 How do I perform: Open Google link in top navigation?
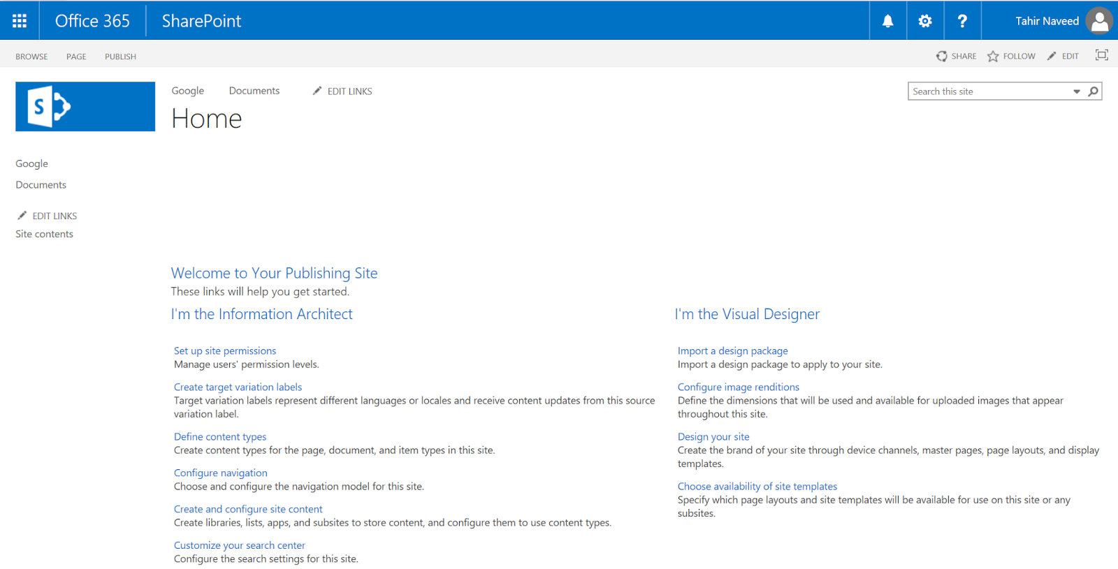coord(188,91)
